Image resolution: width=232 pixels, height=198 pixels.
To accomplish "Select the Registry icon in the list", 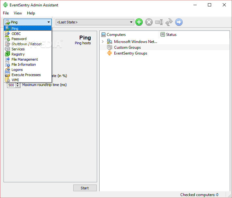I will click(x=7, y=54).
